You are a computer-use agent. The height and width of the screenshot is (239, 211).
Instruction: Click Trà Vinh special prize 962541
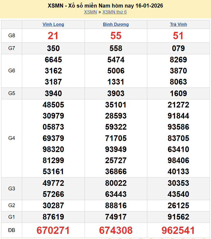click(x=178, y=230)
